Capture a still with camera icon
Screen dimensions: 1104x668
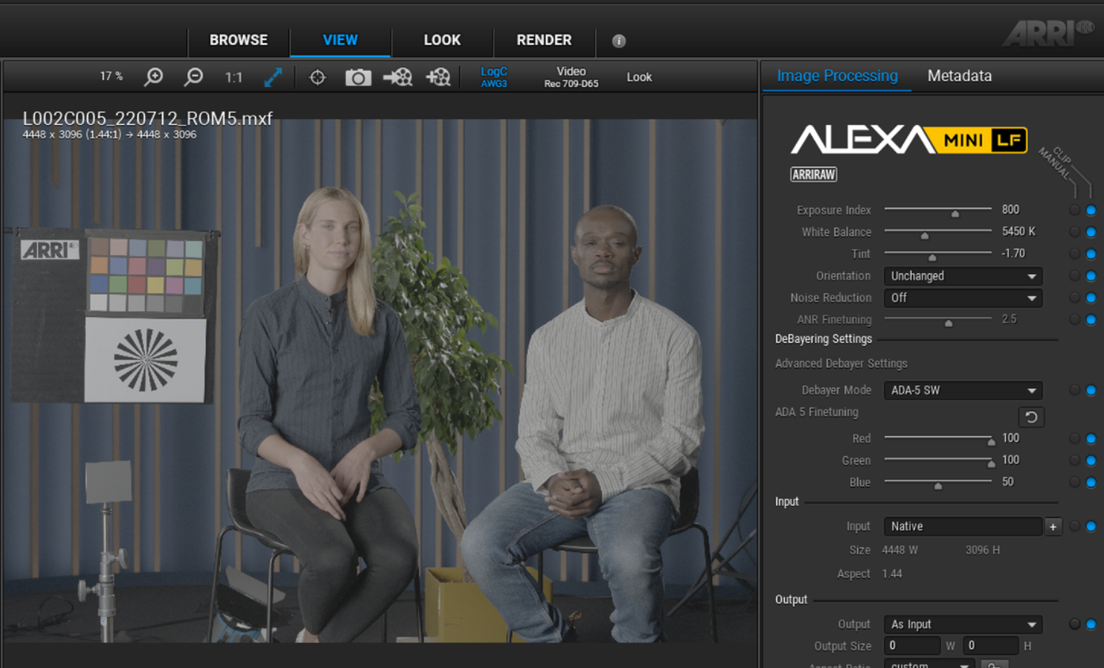358,78
